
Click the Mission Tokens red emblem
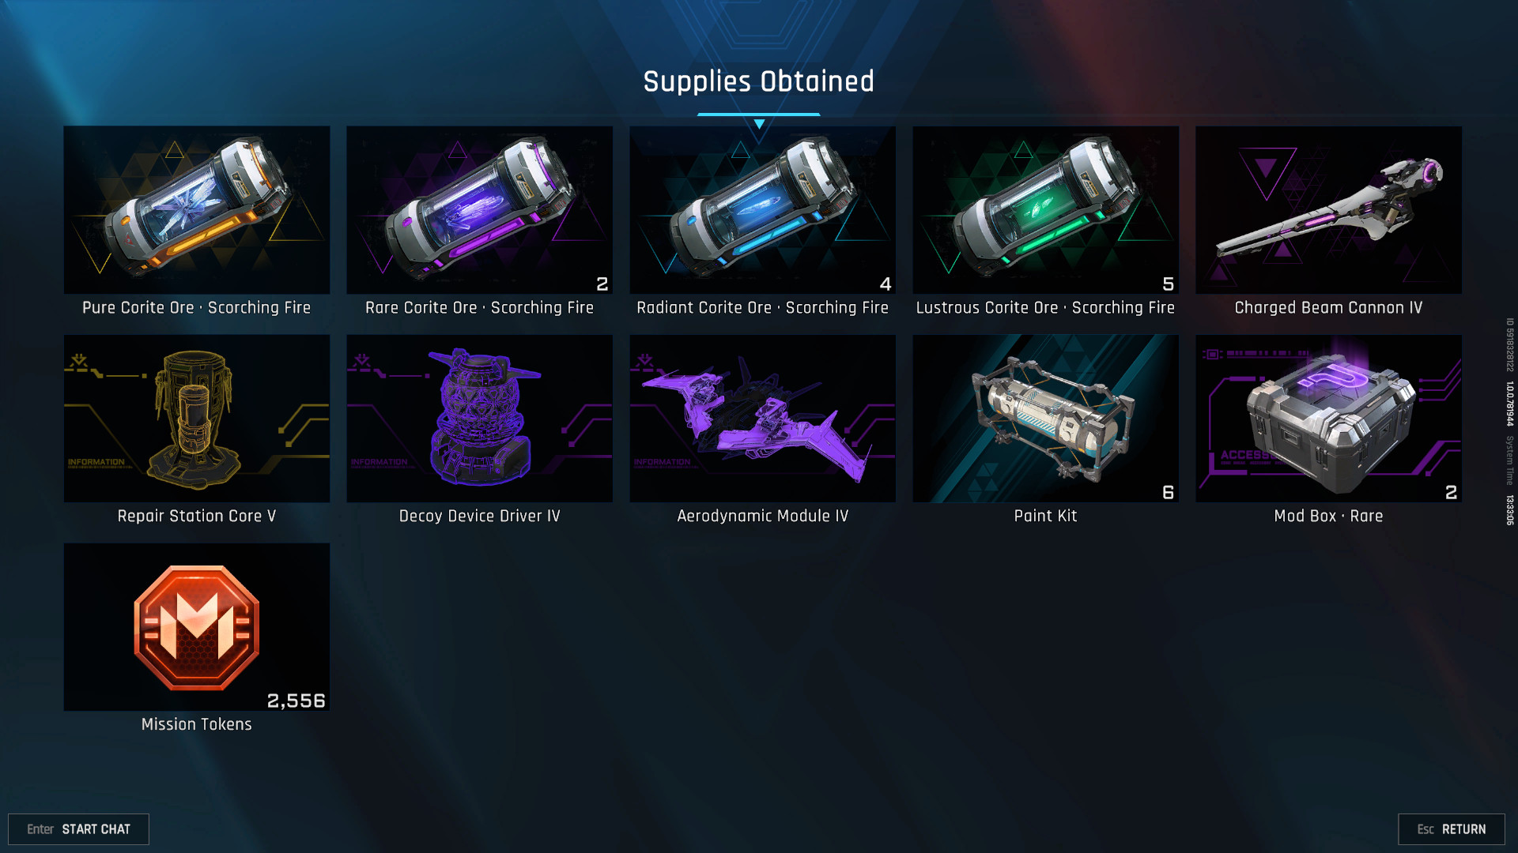coord(197,627)
